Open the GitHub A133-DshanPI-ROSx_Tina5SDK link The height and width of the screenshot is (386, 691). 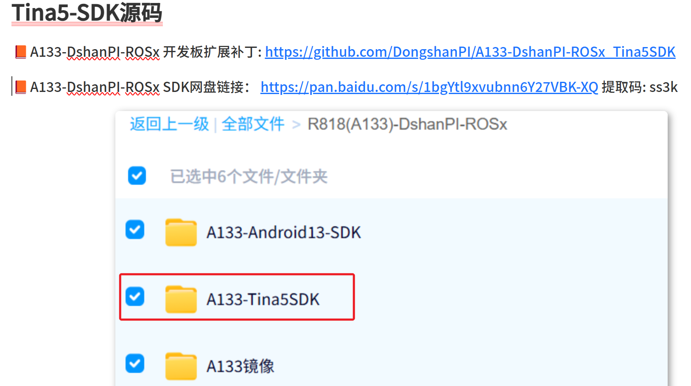pos(470,52)
